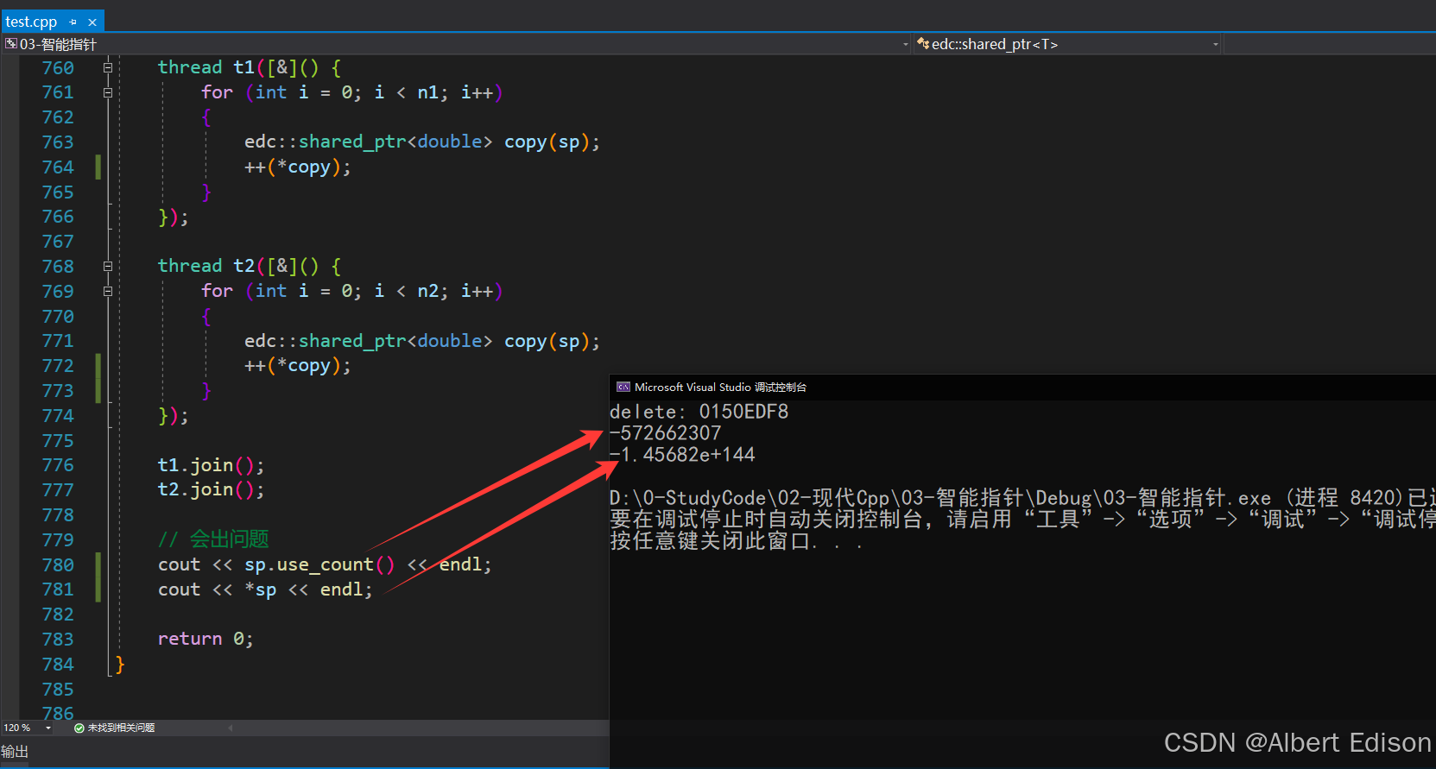Click the class icon beside edc::shared_ptr<T>

click(923, 43)
